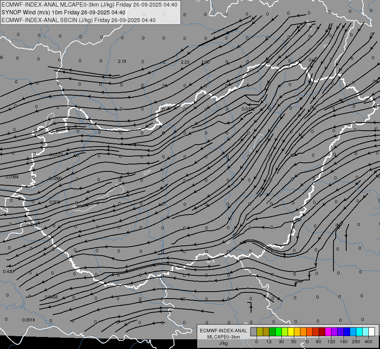Click the map value 0.522
Viewport: 380px width, 349px height.
(x=32, y=225)
